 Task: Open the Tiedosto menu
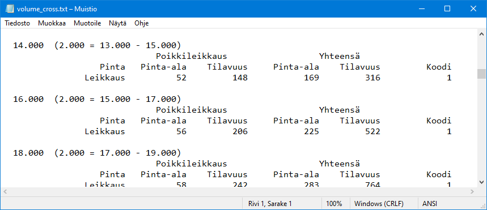18,23
